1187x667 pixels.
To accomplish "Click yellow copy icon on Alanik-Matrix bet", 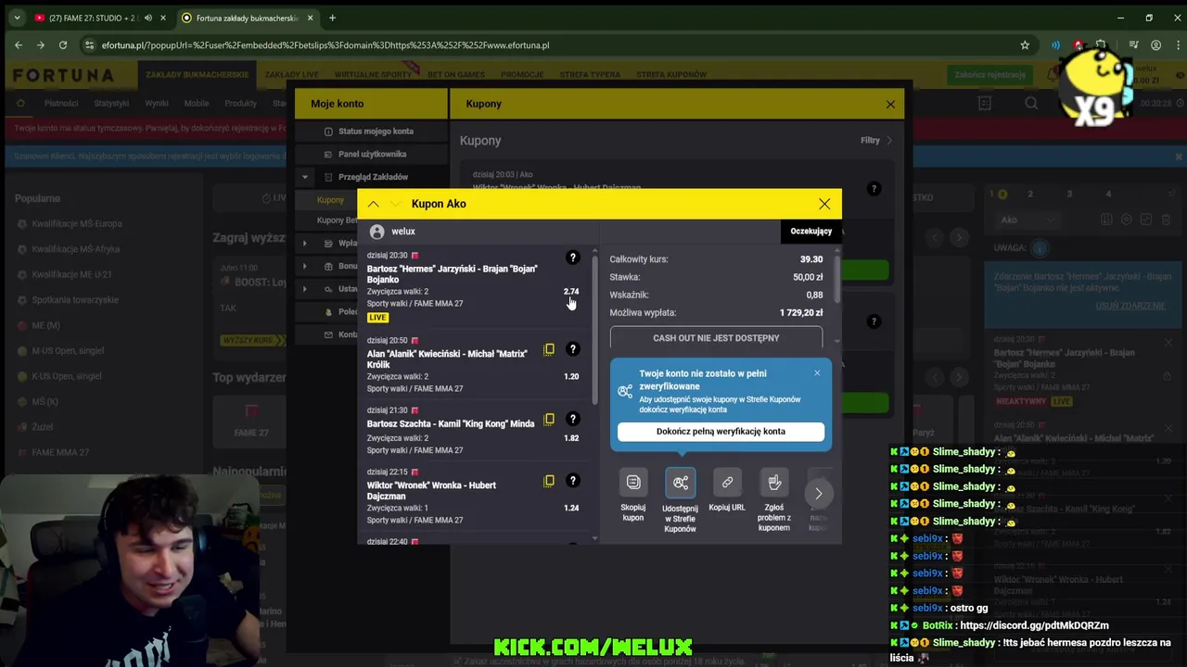I will coord(549,349).
